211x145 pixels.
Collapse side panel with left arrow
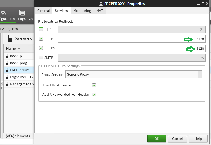coord(2,83)
